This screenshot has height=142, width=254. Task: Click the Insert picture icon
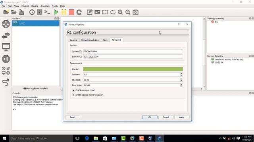pyautogui.click(x=97, y=12)
